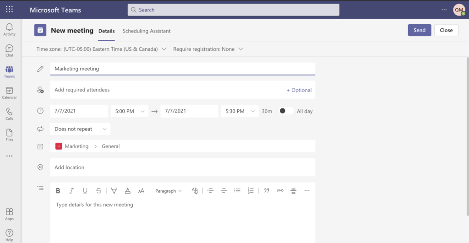Expand Require registration dropdown
469x243 pixels.
(x=208, y=49)
